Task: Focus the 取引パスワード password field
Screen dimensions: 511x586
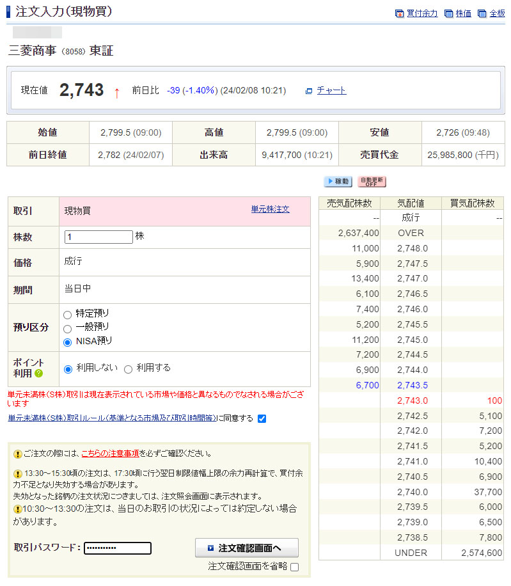Action: (118, 548)
